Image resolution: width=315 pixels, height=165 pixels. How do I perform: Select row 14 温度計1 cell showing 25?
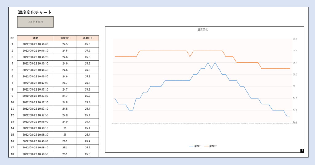point(65,128)
